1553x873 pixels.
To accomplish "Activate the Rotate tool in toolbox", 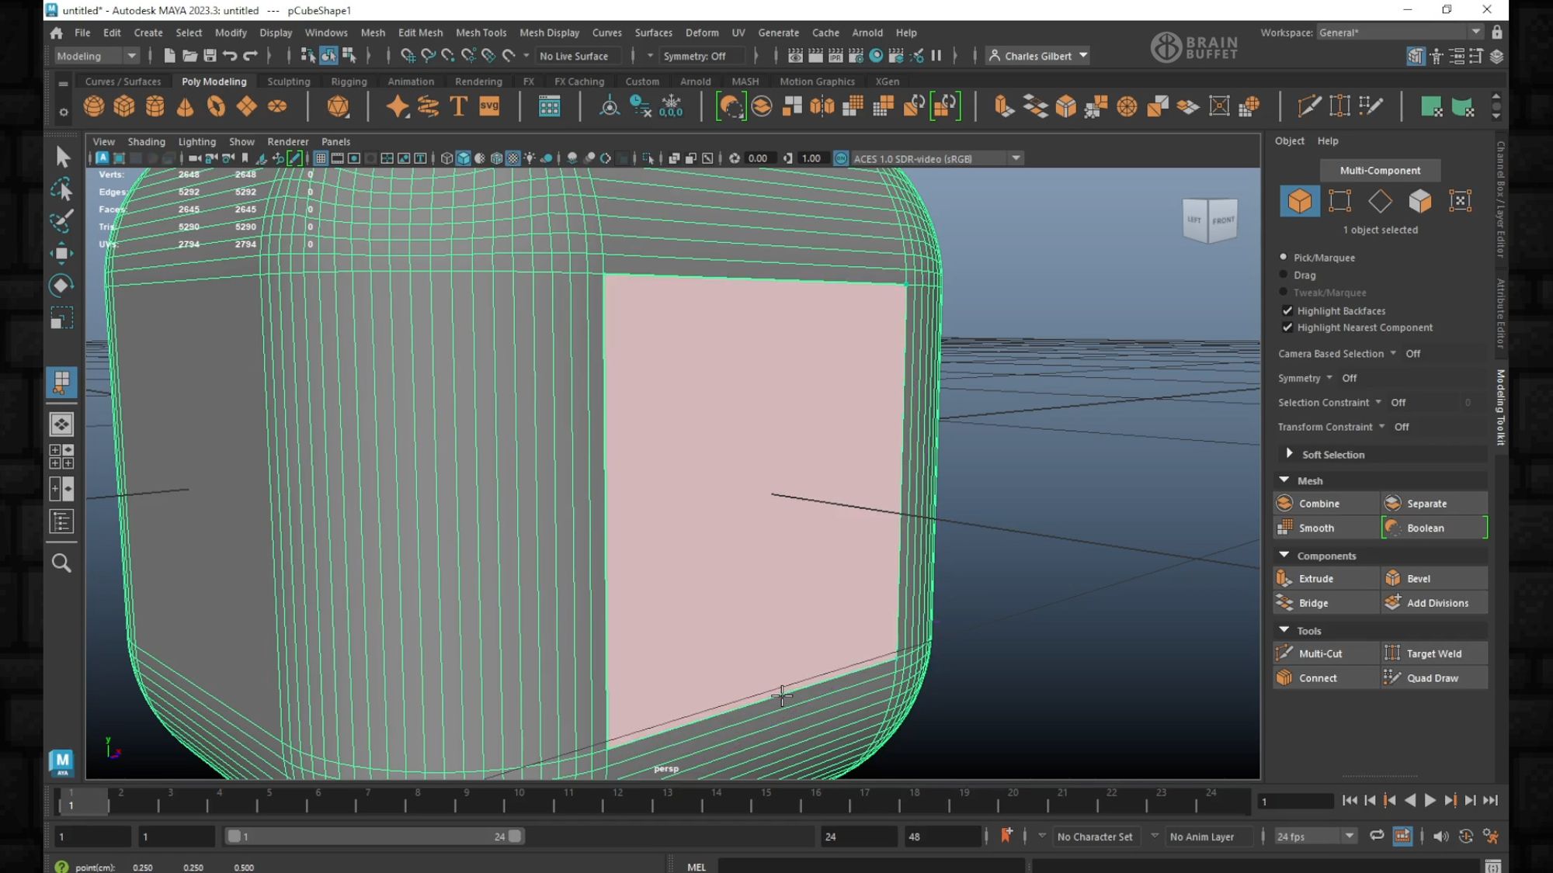I will pos(61,286).
